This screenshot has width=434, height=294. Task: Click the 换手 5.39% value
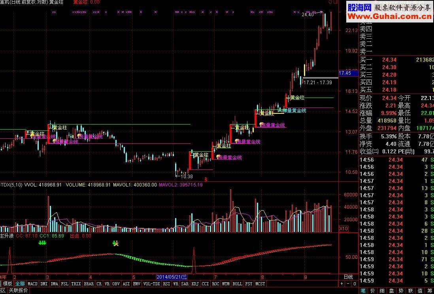coord(388,136)
